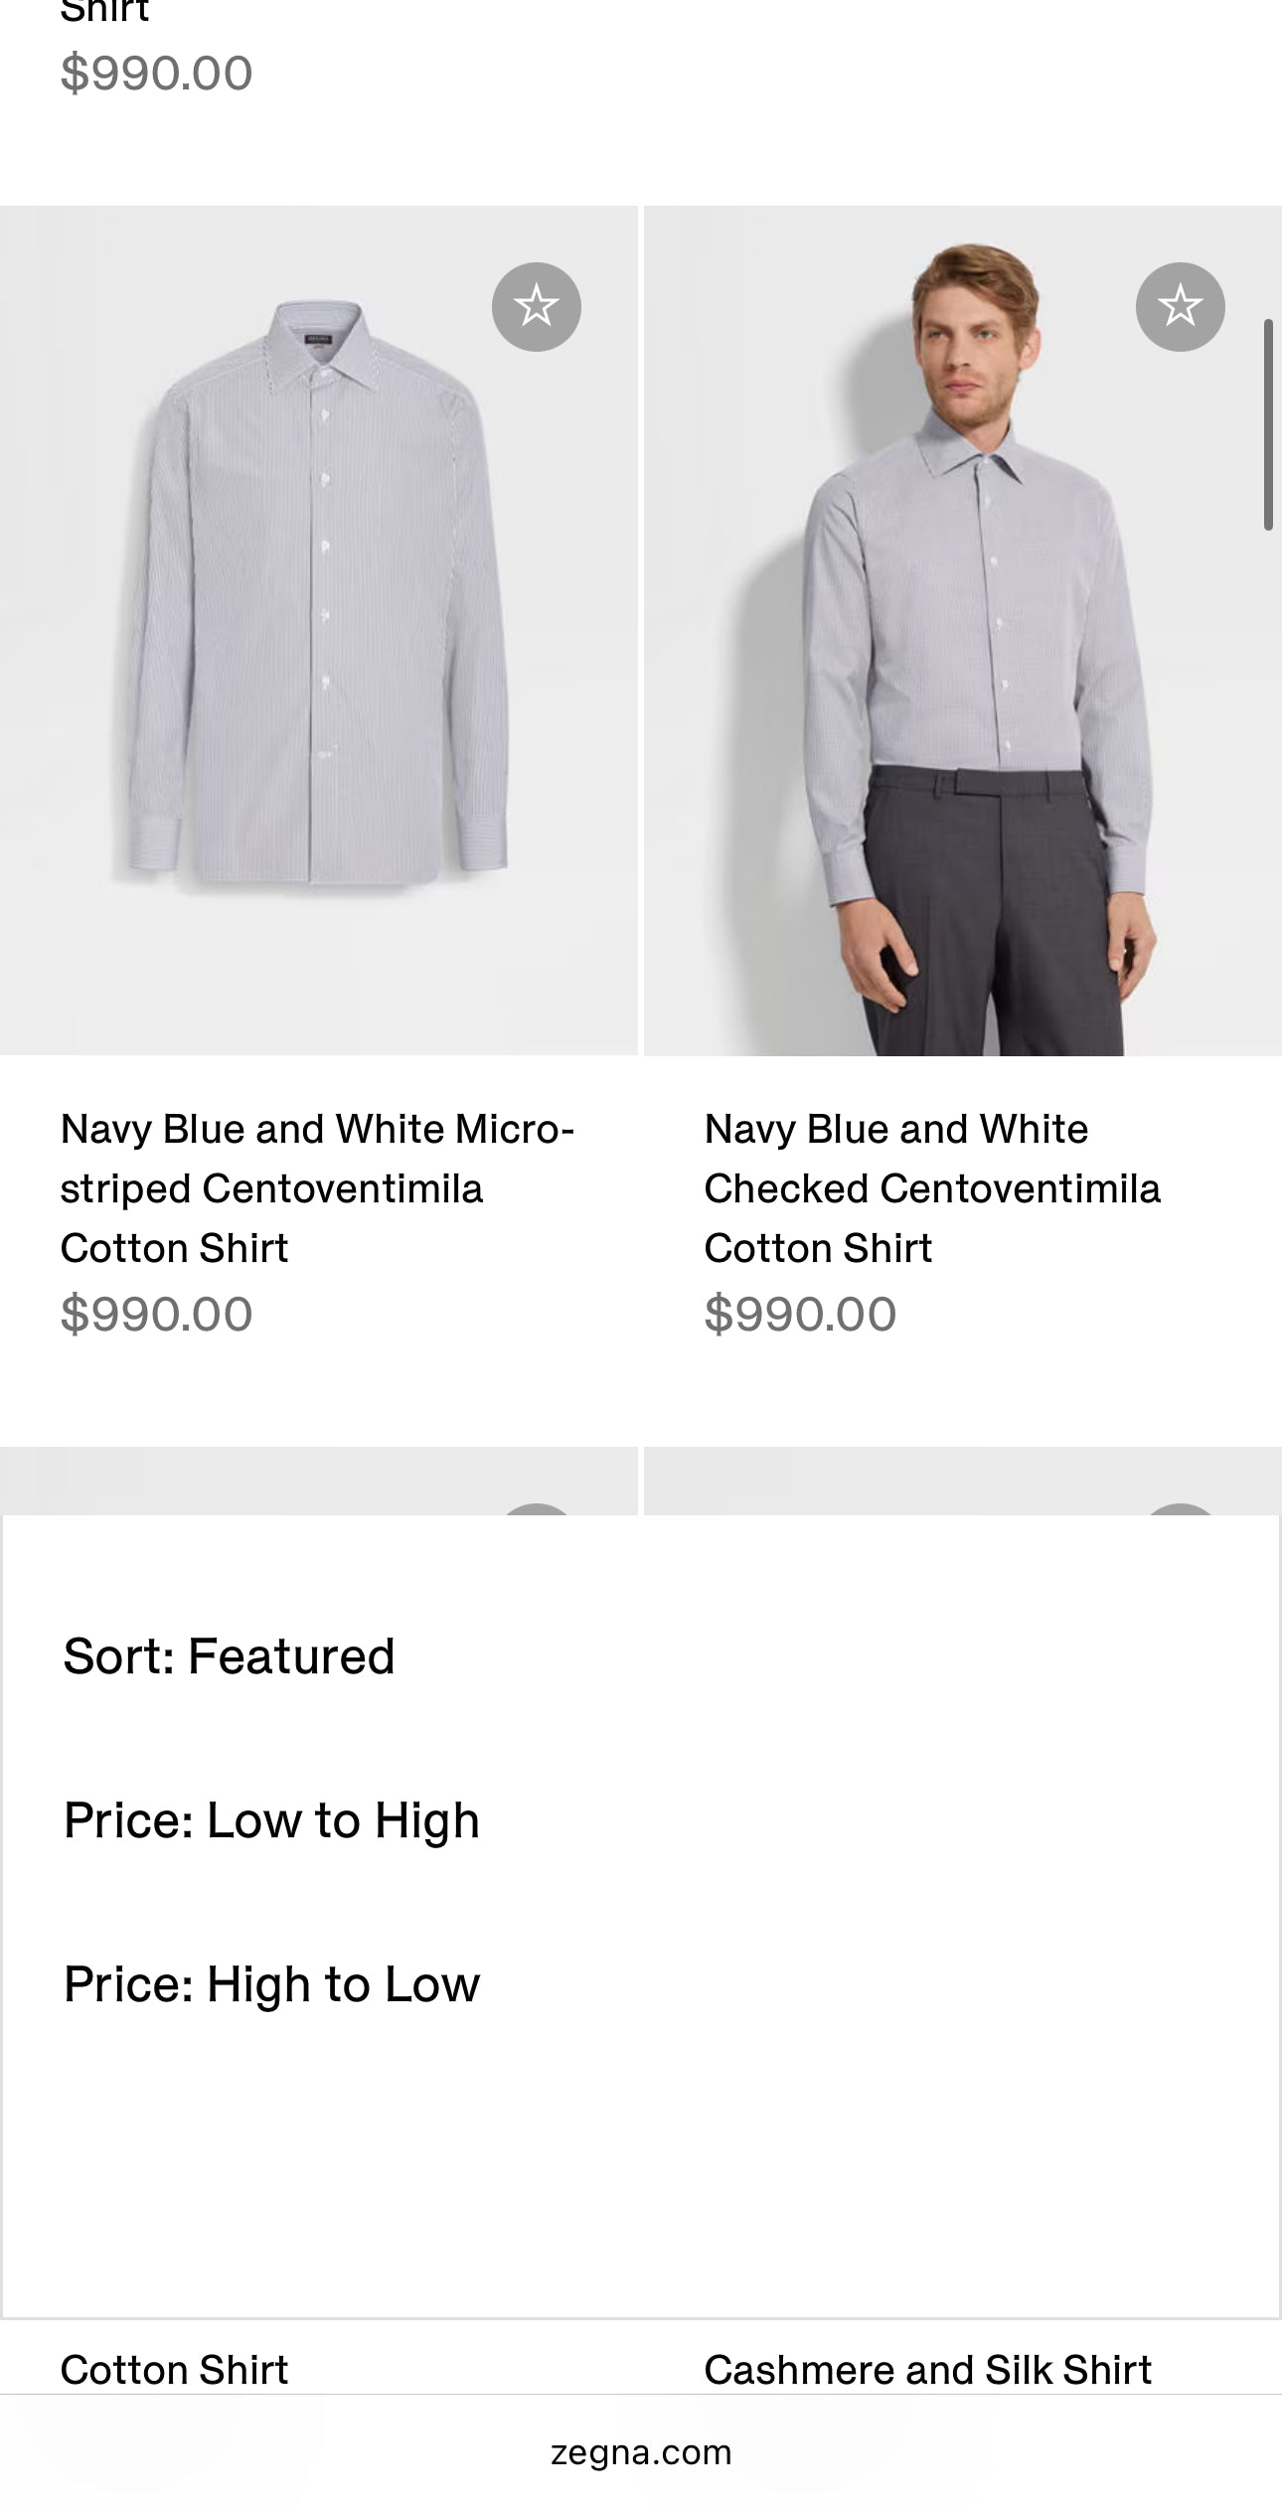1282x2506 pixels.
Task: Click the $990.00 price at page top
Action: click(x=157, y=74)
